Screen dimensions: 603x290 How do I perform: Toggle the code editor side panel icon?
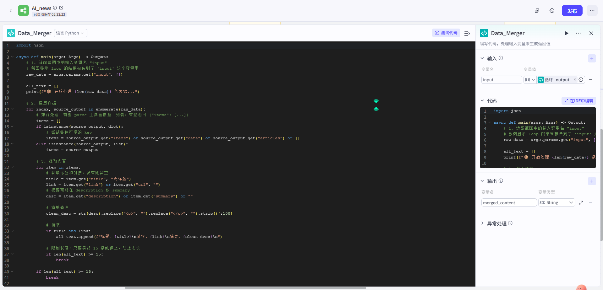[467, 33]
